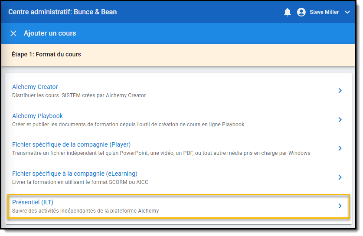Close the Ajouter un cours panel
The image size is (363, 236).
pyautogui.click(x=13, y=33)
